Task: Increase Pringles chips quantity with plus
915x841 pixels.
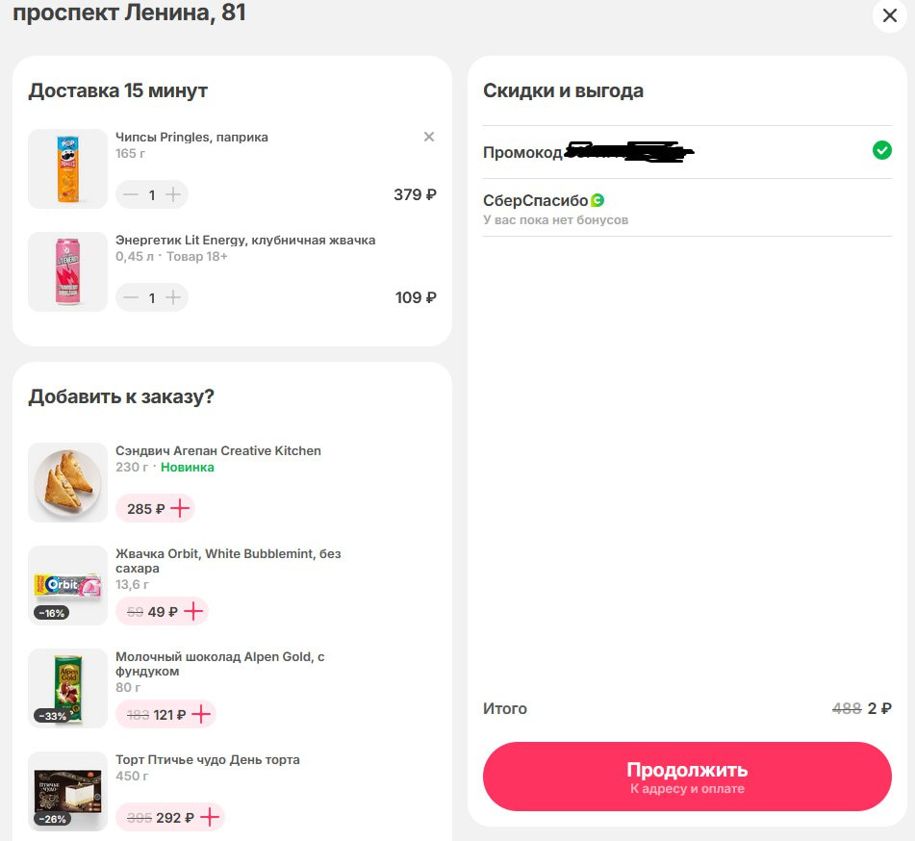Action: coord(173,194)
